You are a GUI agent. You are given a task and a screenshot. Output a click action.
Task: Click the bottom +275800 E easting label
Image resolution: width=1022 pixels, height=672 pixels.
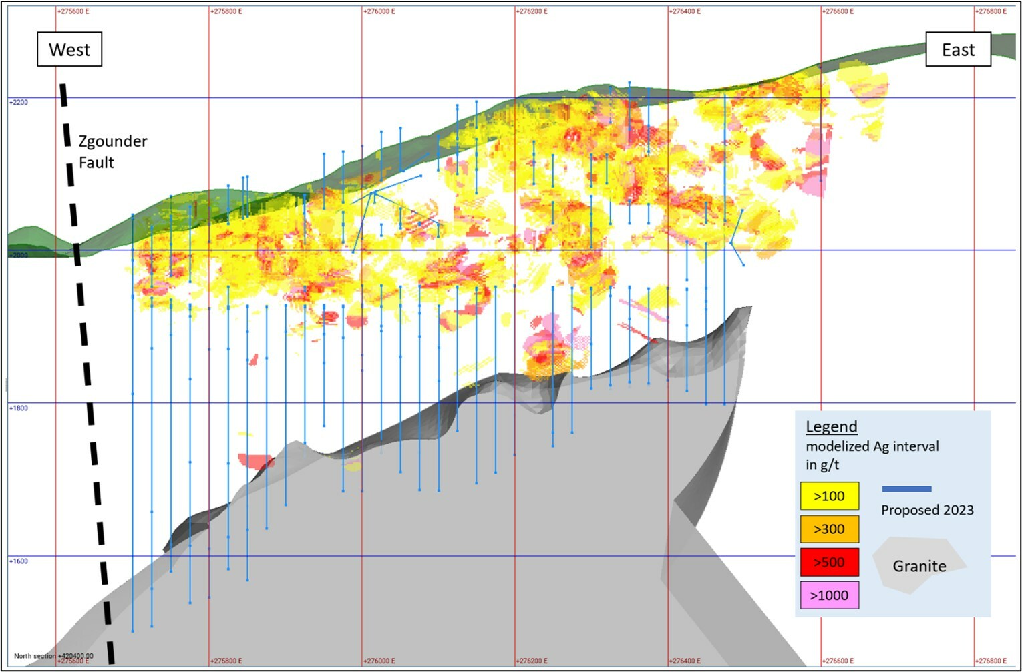227,661
